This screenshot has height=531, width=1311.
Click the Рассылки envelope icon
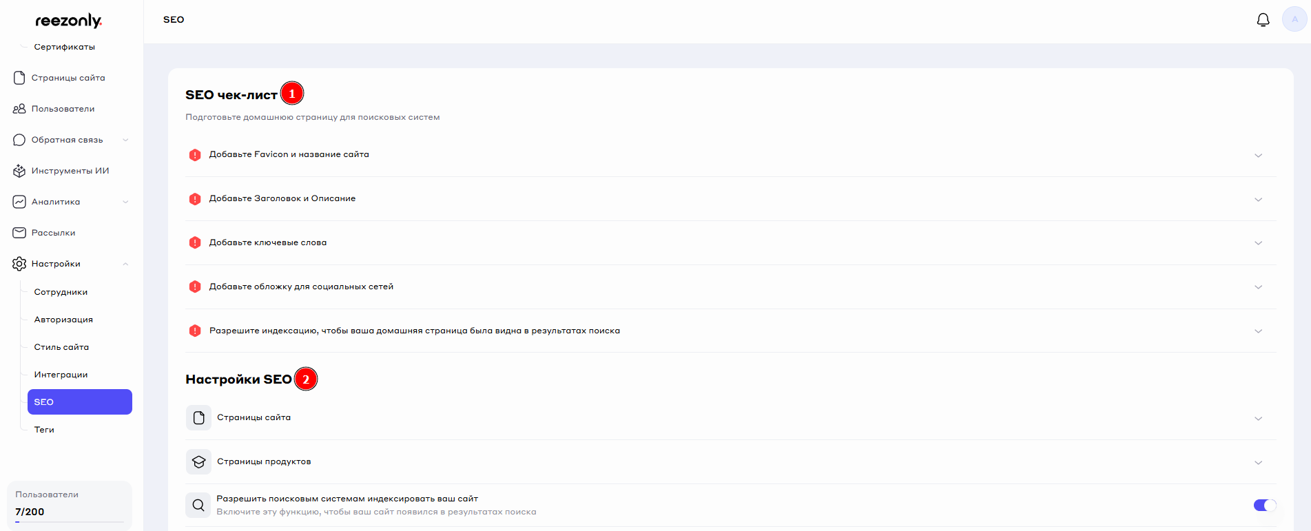pos(19,233)
